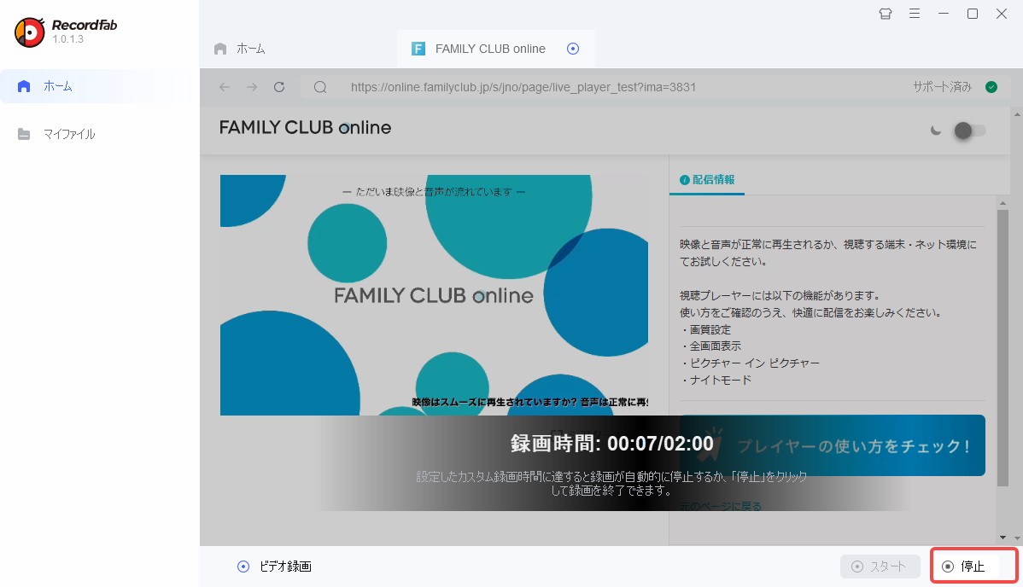Select the 配信情報 tab

(707, 179)
